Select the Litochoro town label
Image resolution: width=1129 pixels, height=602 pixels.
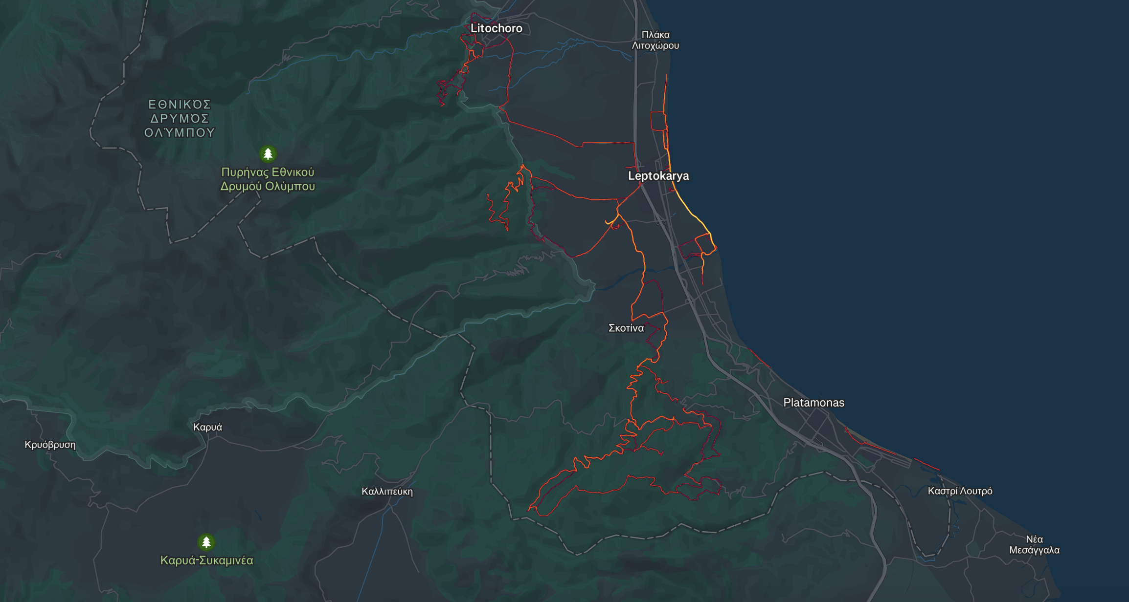[496, 28]
